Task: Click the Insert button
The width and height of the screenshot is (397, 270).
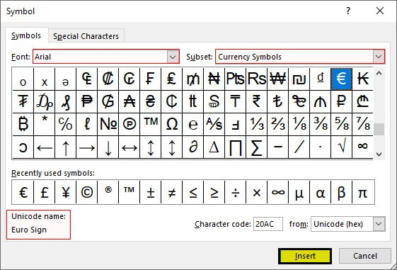Action: click(x=305, y=256)
